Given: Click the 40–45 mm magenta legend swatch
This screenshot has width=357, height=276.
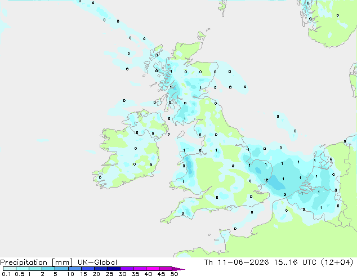Looking at the screenshot, I should tap(153, 269).
